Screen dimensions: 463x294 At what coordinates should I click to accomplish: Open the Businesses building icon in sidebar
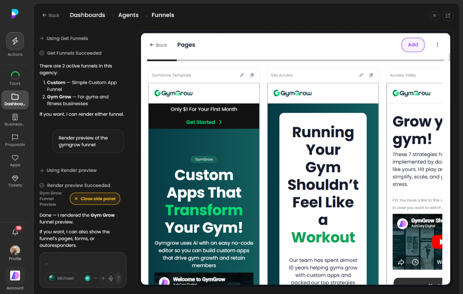pos(15,117)
